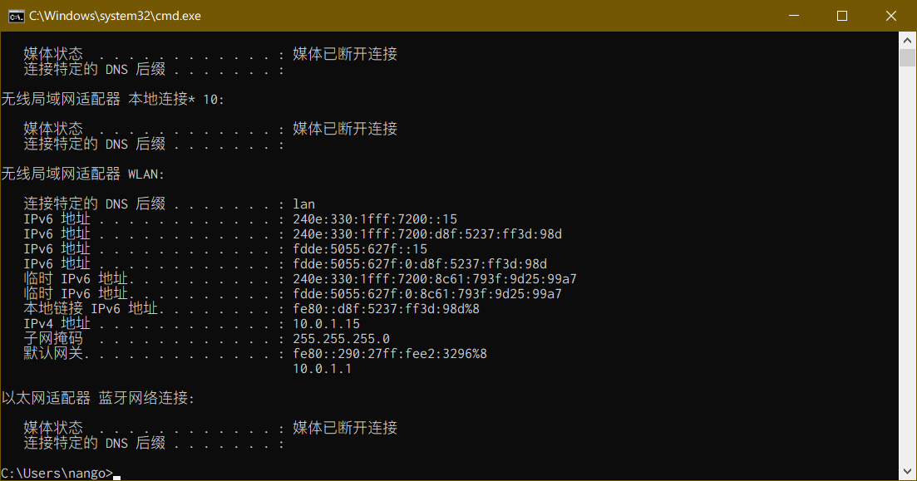Viewport: 917px width, 481px height.
Task: Click the title bar text C:\Windows\system32\cmd.exe
Action: [116, 17]
